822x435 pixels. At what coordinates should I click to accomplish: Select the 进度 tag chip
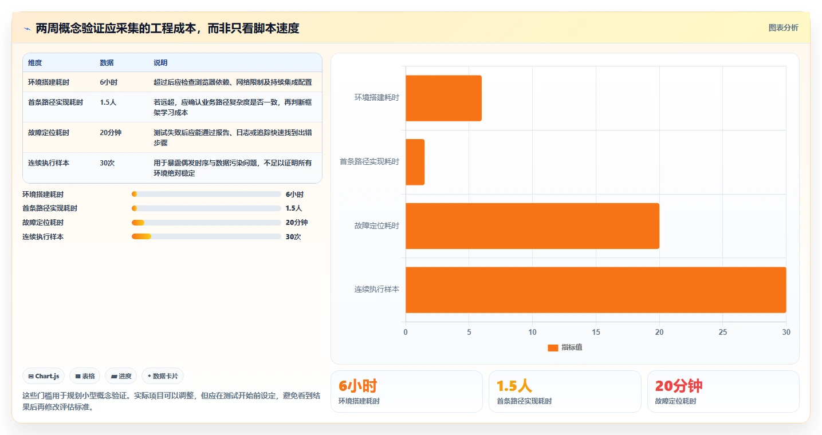(x=121, y=376)
